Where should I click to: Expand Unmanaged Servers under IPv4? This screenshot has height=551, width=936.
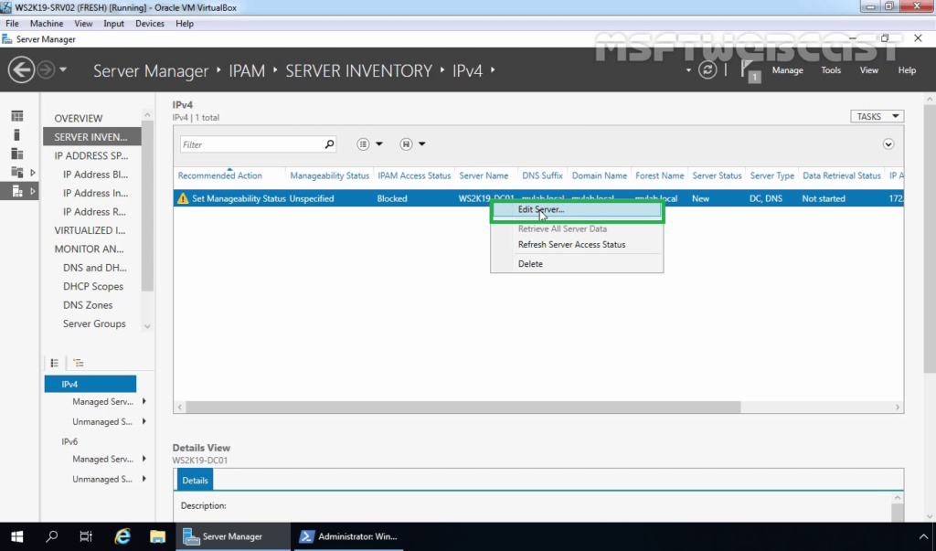coord(144,421)
